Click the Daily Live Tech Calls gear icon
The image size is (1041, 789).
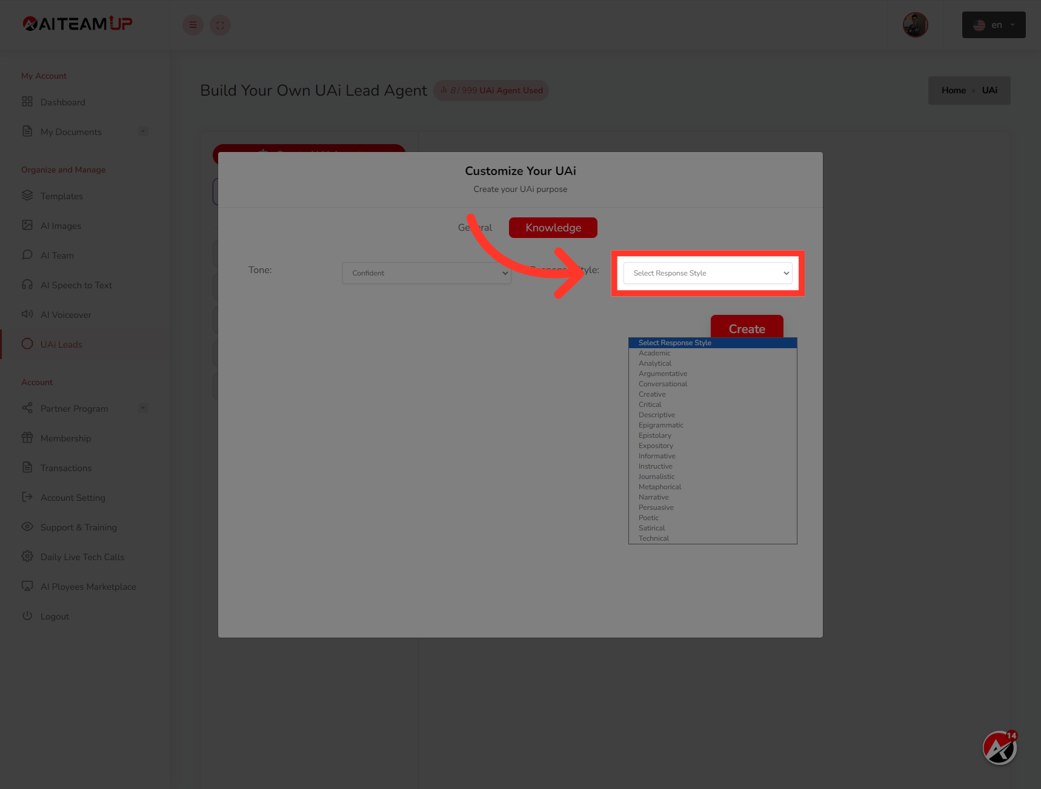[x=27, y=556]
